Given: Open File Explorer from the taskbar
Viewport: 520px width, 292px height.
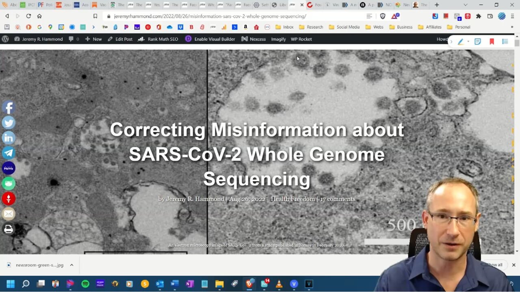Looking at the screenshot, I should [x=219, y=284].
